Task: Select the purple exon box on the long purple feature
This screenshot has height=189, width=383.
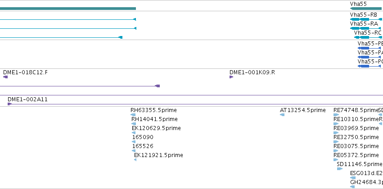Action: coord(158,86)
